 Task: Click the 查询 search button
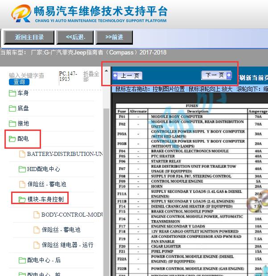[19, 82]
